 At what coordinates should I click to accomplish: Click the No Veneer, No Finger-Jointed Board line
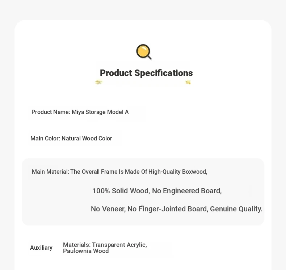[x=177, y=209]
